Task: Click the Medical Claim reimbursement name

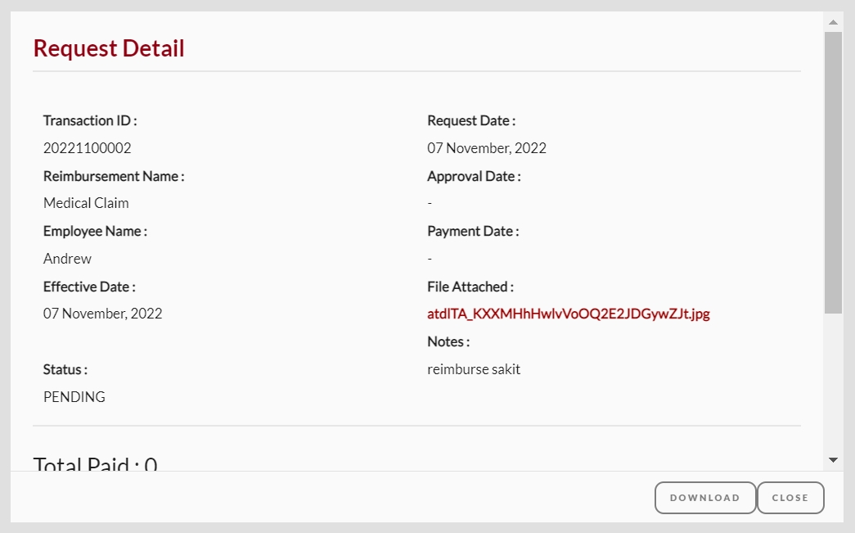Action: tap(86, 203)
